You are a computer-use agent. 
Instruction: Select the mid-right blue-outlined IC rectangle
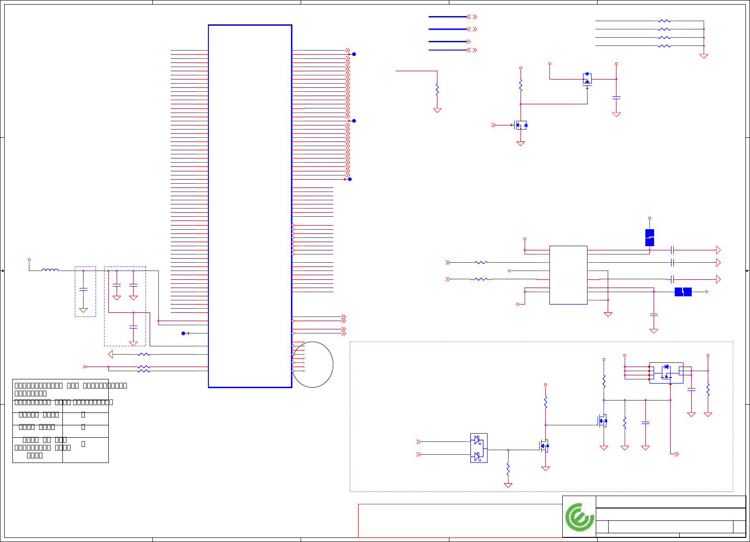coord(568,275)
